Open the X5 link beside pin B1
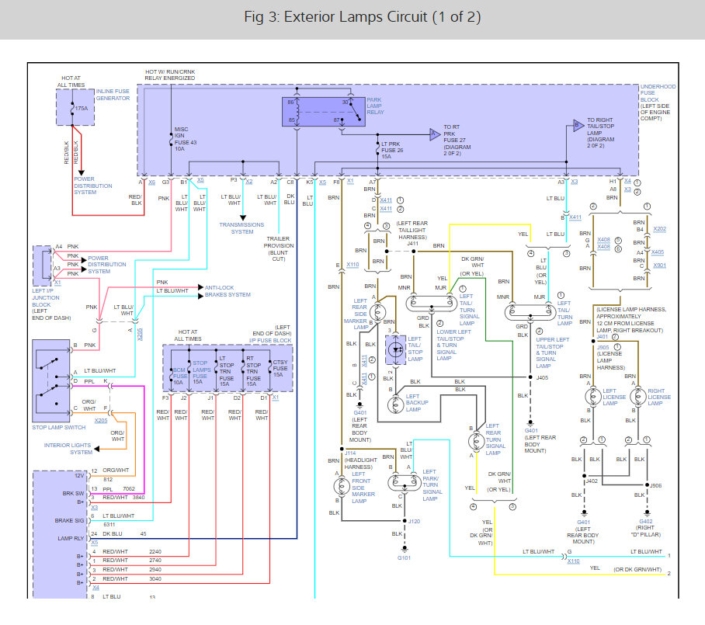This screenshot has width=705, height=625. pos(200,180)
